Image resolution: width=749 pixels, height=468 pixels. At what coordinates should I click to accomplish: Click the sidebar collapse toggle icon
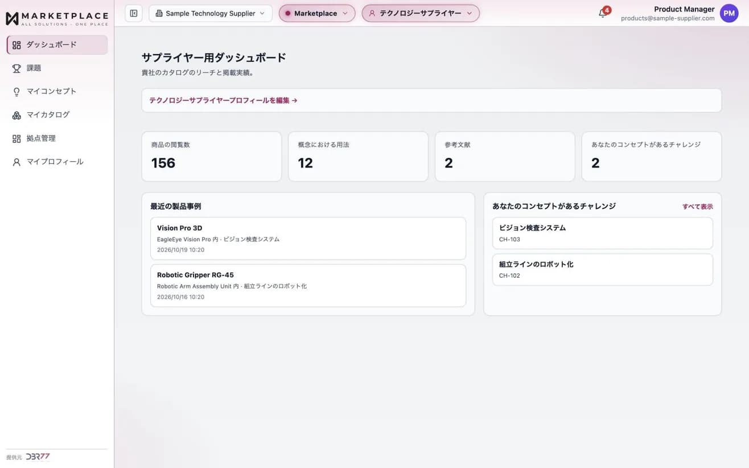point(134,13)
